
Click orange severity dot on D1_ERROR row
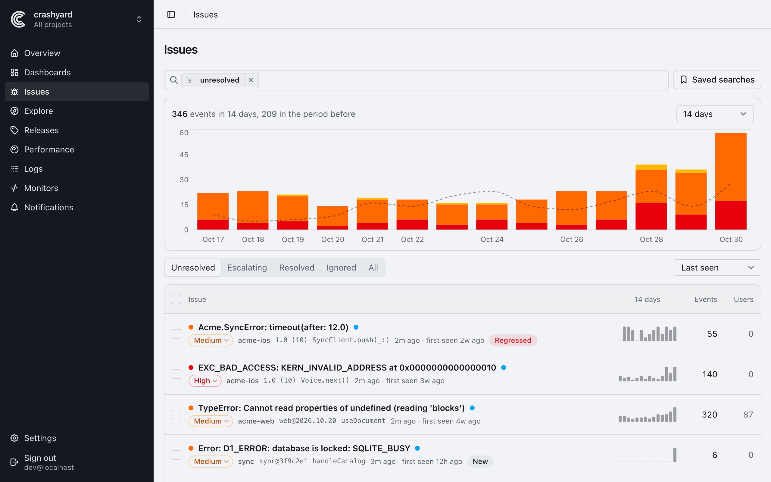(191, 448)
